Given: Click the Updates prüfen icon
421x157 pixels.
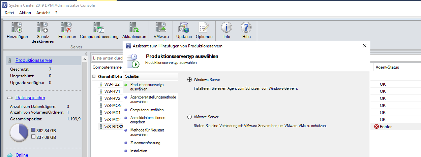Looking at the screenshot, I should (x=184, y=28).
